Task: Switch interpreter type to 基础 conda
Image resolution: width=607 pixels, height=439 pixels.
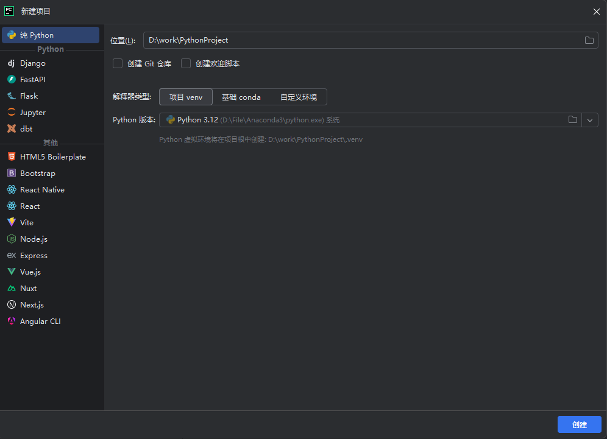Action: 241,97
